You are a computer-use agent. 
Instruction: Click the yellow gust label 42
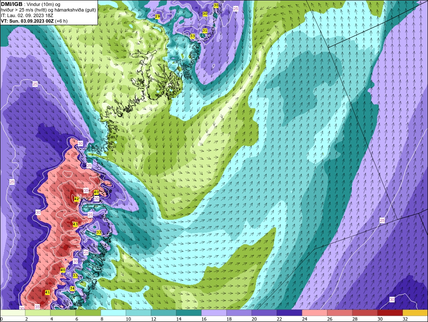[77, 199]
